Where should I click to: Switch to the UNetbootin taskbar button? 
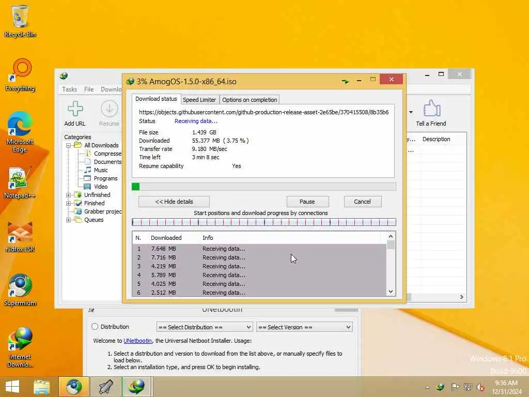[x=105, y=387]
